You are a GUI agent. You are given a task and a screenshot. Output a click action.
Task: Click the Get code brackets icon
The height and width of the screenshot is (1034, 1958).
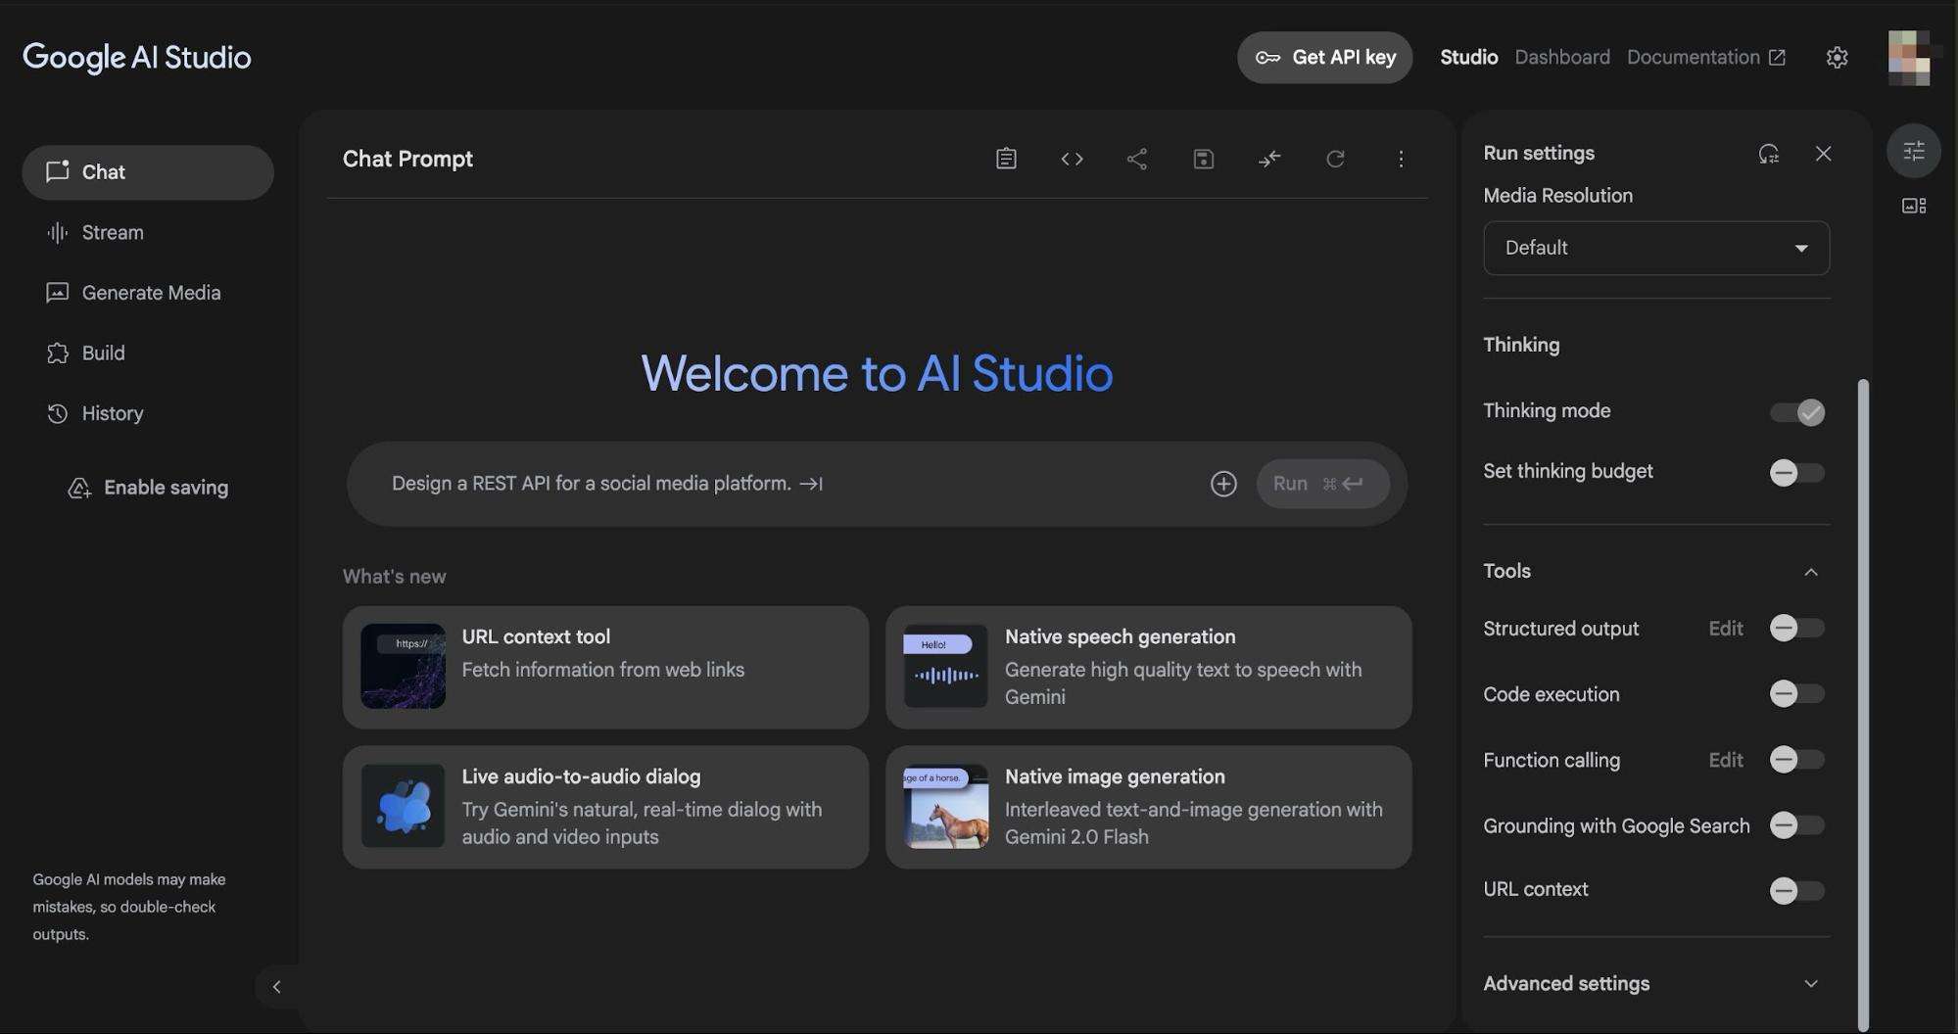tap(1072, 159)
